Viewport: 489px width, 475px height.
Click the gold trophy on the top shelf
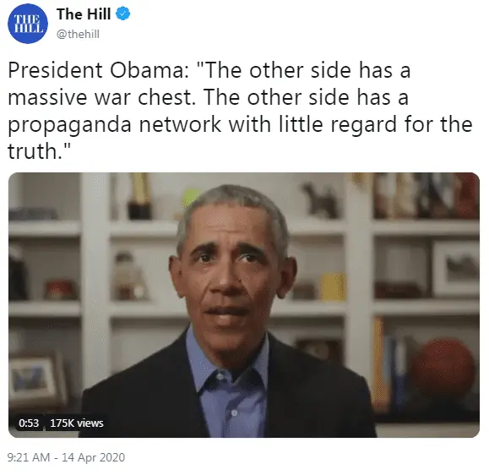pos(139,196)
